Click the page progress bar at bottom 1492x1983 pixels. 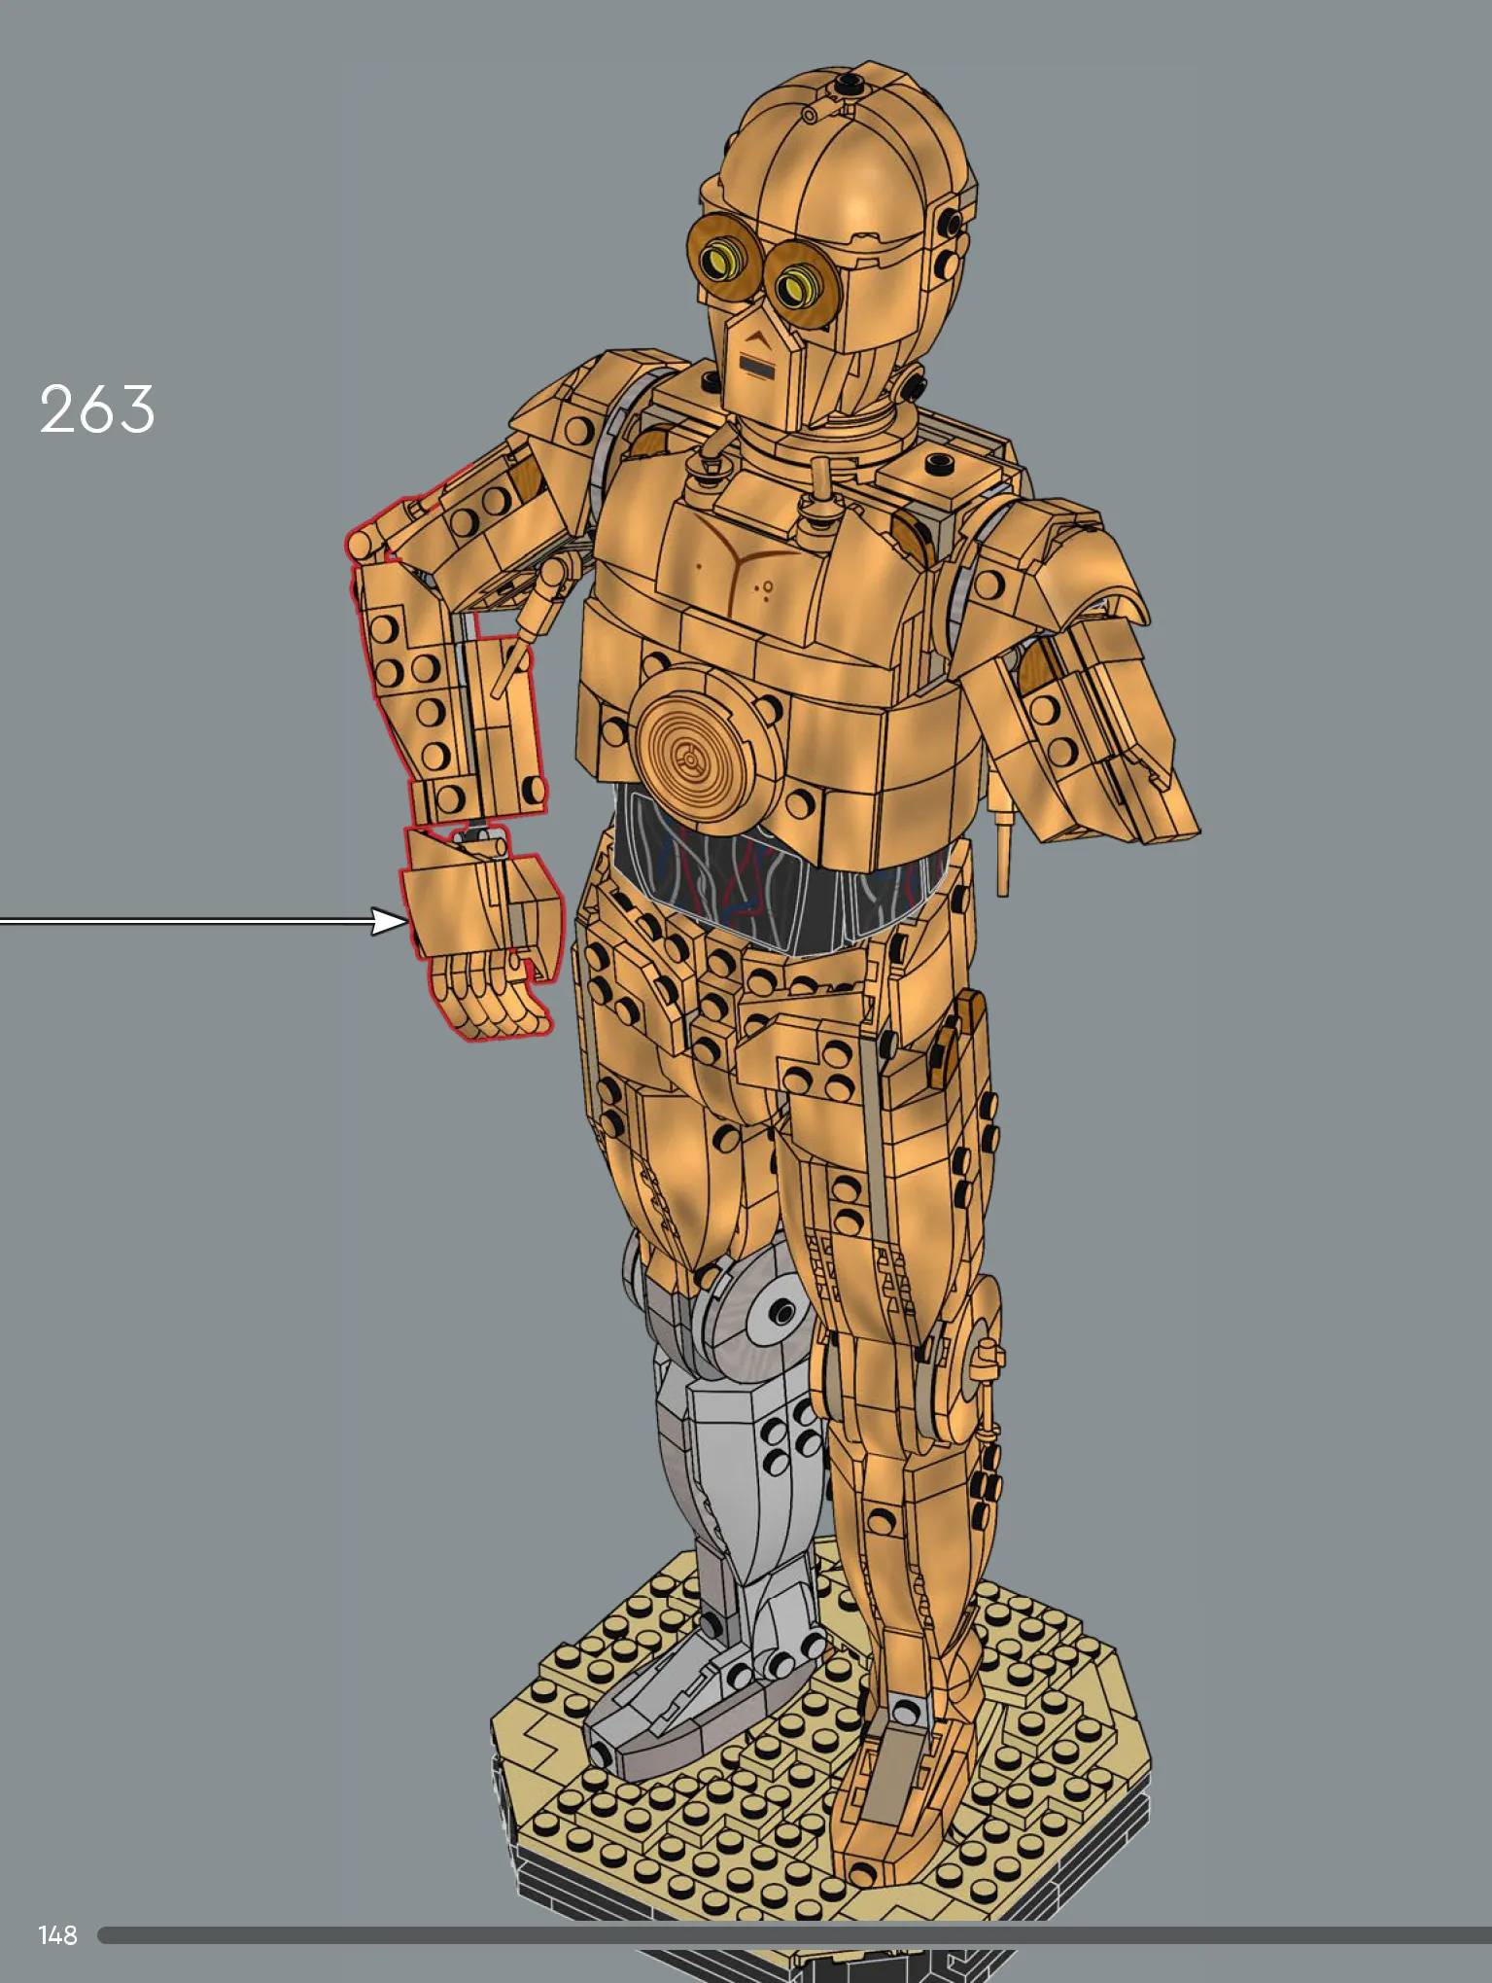(794, 1935)
